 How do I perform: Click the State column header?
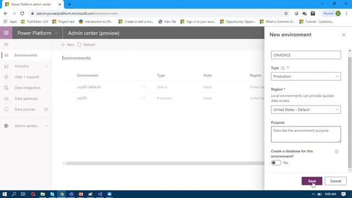click(207, 75)
